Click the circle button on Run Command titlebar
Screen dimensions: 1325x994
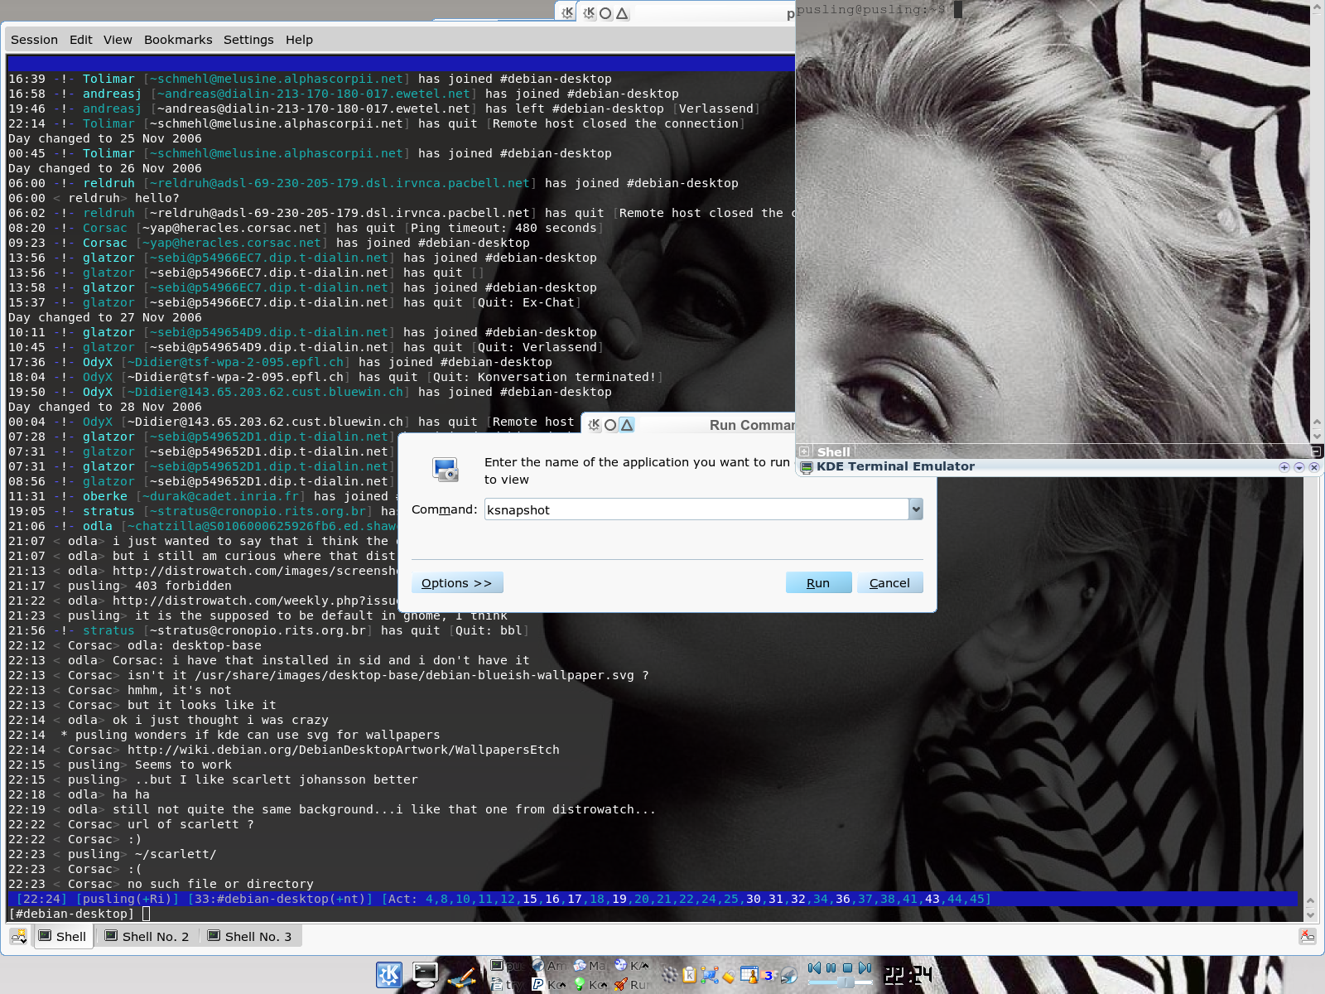pyautogui.click(x=610, y=425)
